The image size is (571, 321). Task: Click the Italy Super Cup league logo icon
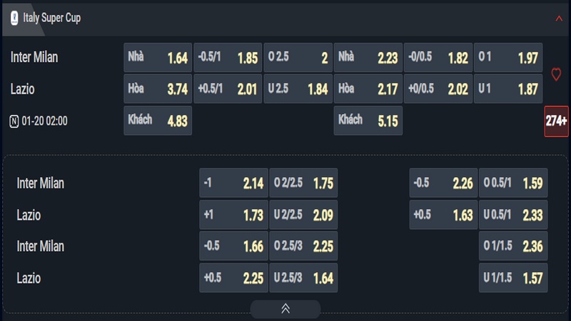click(14, 18)
